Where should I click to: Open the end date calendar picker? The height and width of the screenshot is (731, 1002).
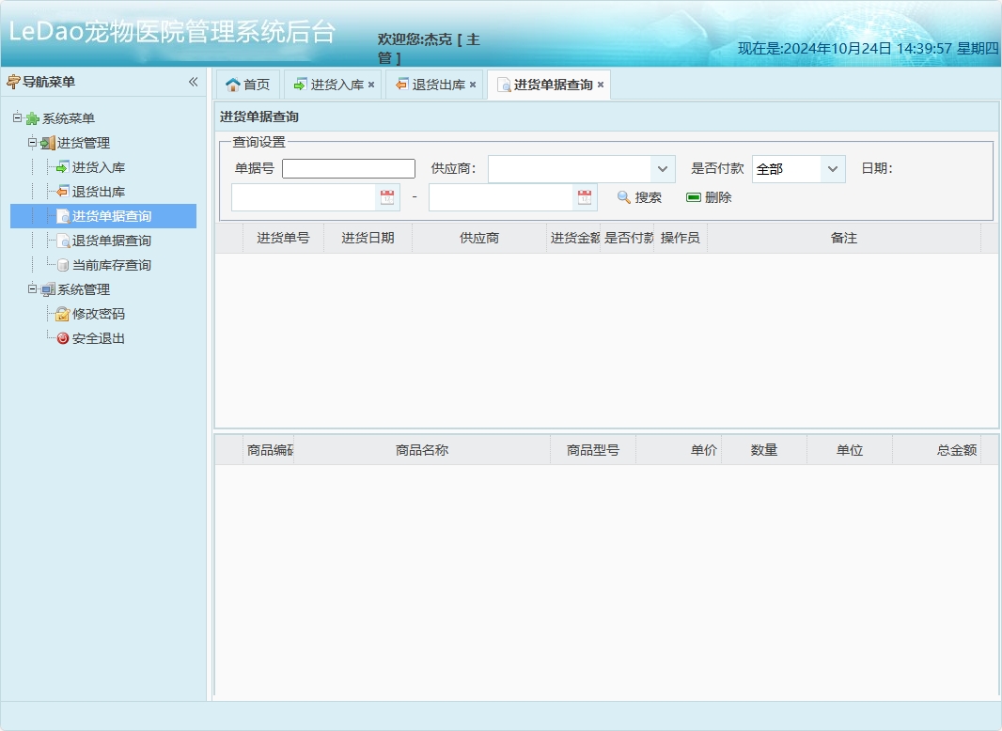[585, 196]
